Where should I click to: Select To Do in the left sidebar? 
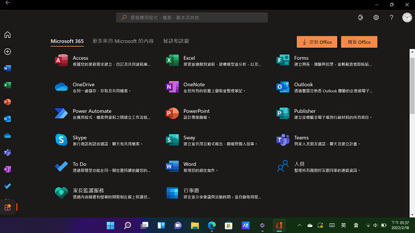pyautogui.click(x=7, y=186)
